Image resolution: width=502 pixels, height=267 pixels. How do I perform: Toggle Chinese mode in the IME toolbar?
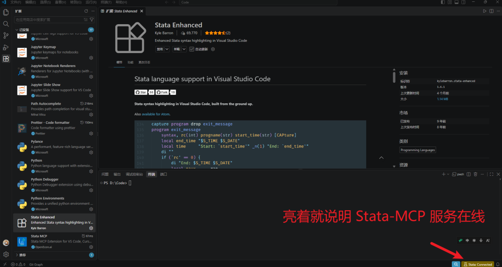[x=468, y=240]
